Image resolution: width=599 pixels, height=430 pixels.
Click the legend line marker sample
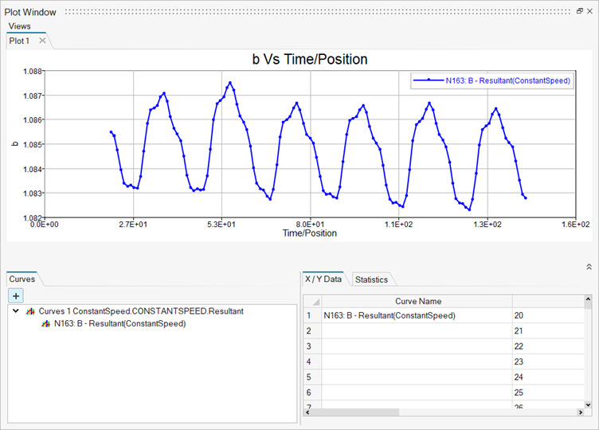coord(428,80)
